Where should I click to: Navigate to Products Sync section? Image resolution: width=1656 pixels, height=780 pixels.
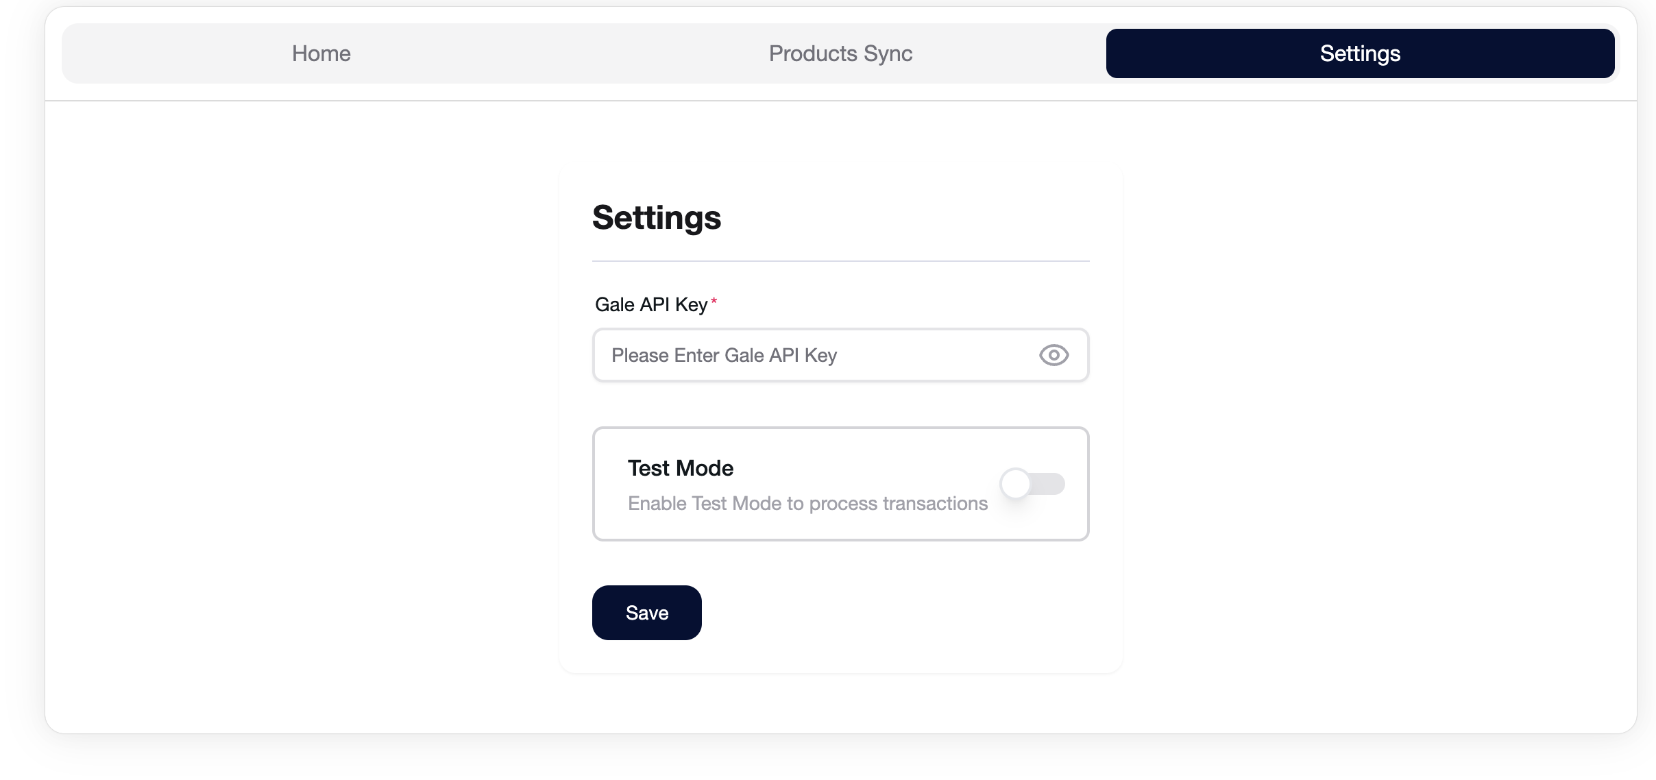(x=840, y=53)
